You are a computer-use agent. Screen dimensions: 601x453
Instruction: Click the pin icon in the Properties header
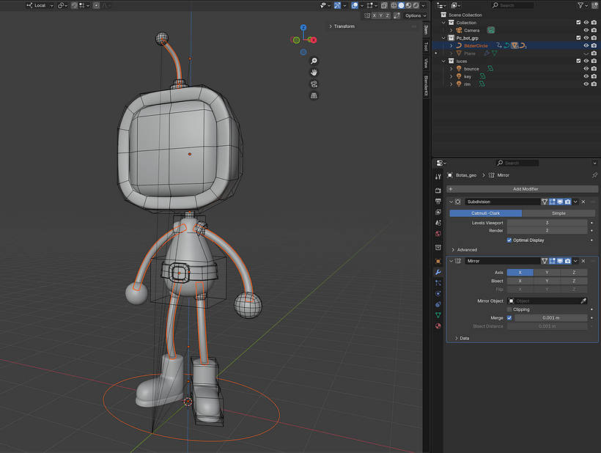pos(594,175)
